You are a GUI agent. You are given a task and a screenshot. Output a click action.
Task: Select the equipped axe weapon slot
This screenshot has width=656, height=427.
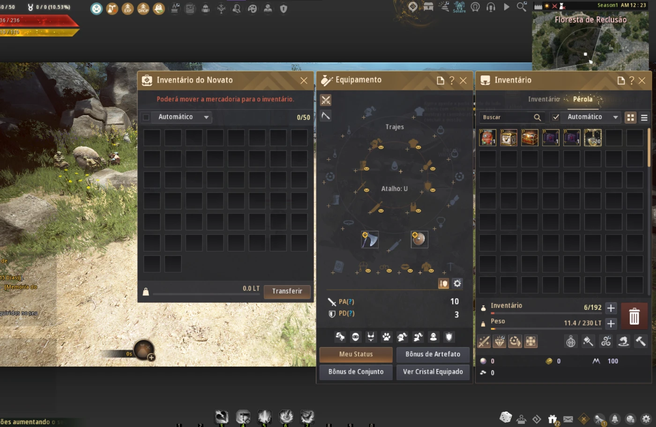370,240
